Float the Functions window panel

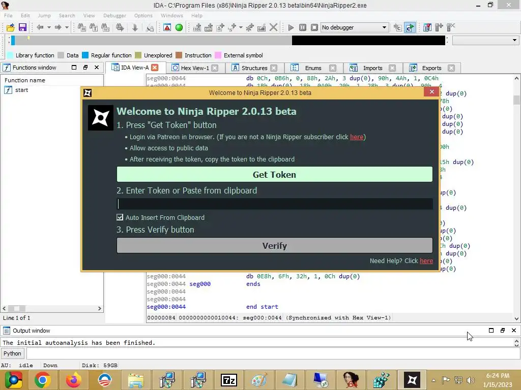point(85,68)
